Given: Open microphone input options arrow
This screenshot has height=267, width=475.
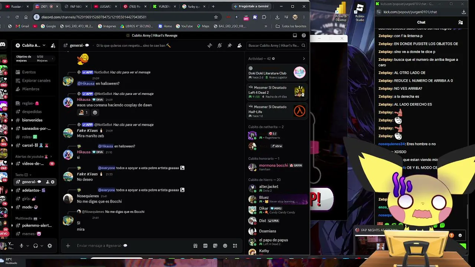Looking at the screenshot, I should tap(27, 245).
